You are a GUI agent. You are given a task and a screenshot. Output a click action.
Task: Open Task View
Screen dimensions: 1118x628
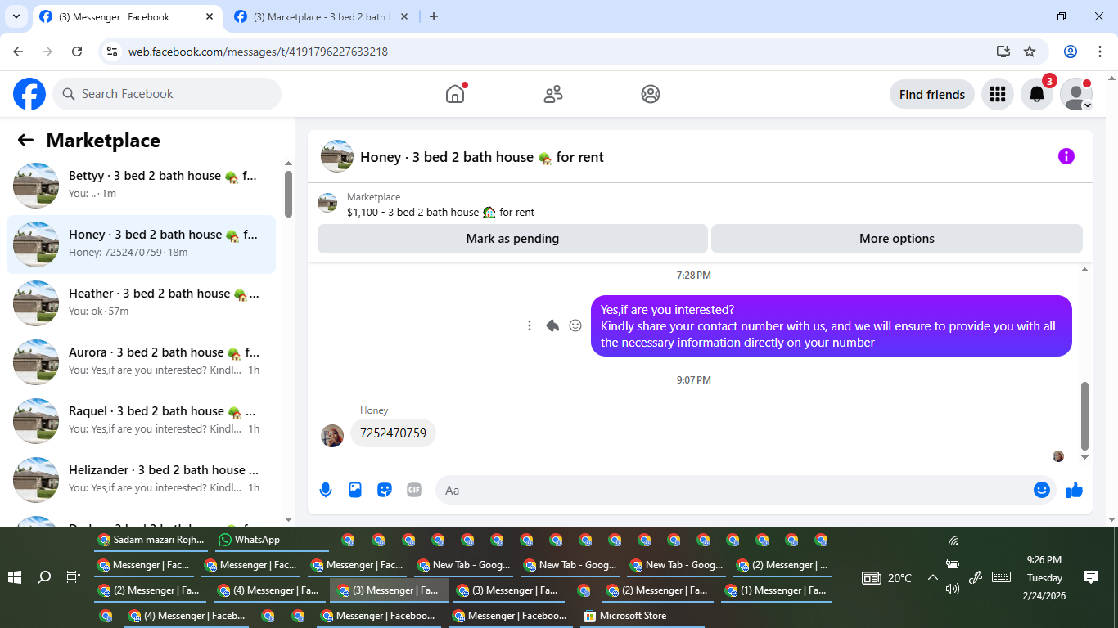coord(74,577)
